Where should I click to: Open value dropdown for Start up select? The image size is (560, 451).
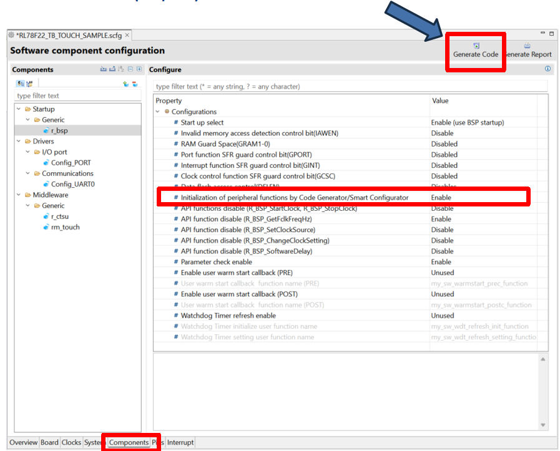[483, 122]
